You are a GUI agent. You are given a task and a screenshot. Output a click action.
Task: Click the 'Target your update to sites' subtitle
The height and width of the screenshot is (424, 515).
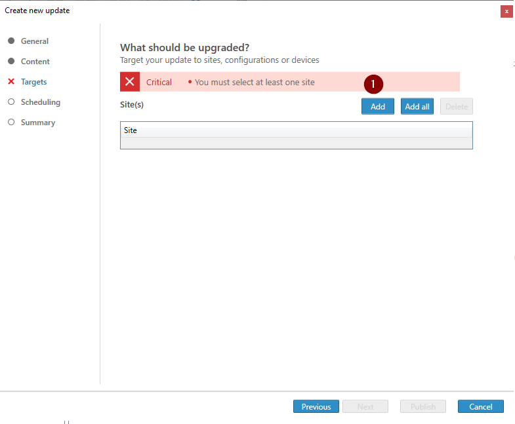coord(219,60)
